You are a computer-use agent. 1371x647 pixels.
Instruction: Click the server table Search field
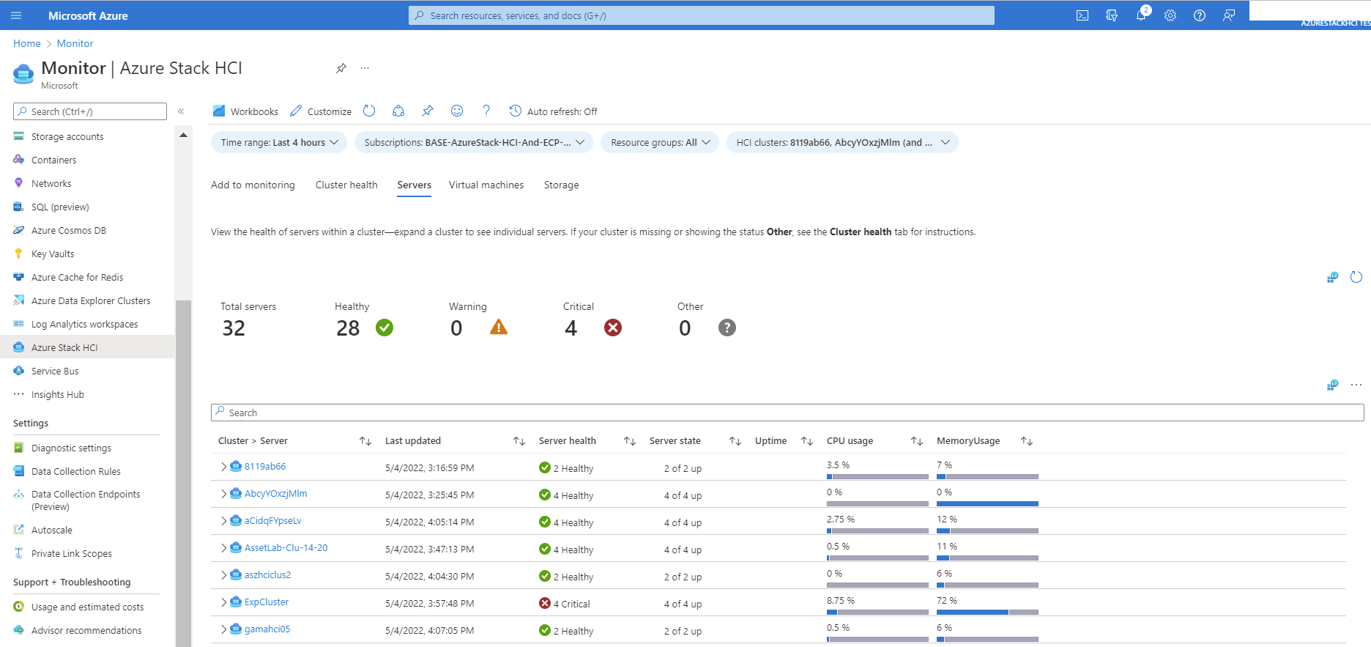click(787, 413)
